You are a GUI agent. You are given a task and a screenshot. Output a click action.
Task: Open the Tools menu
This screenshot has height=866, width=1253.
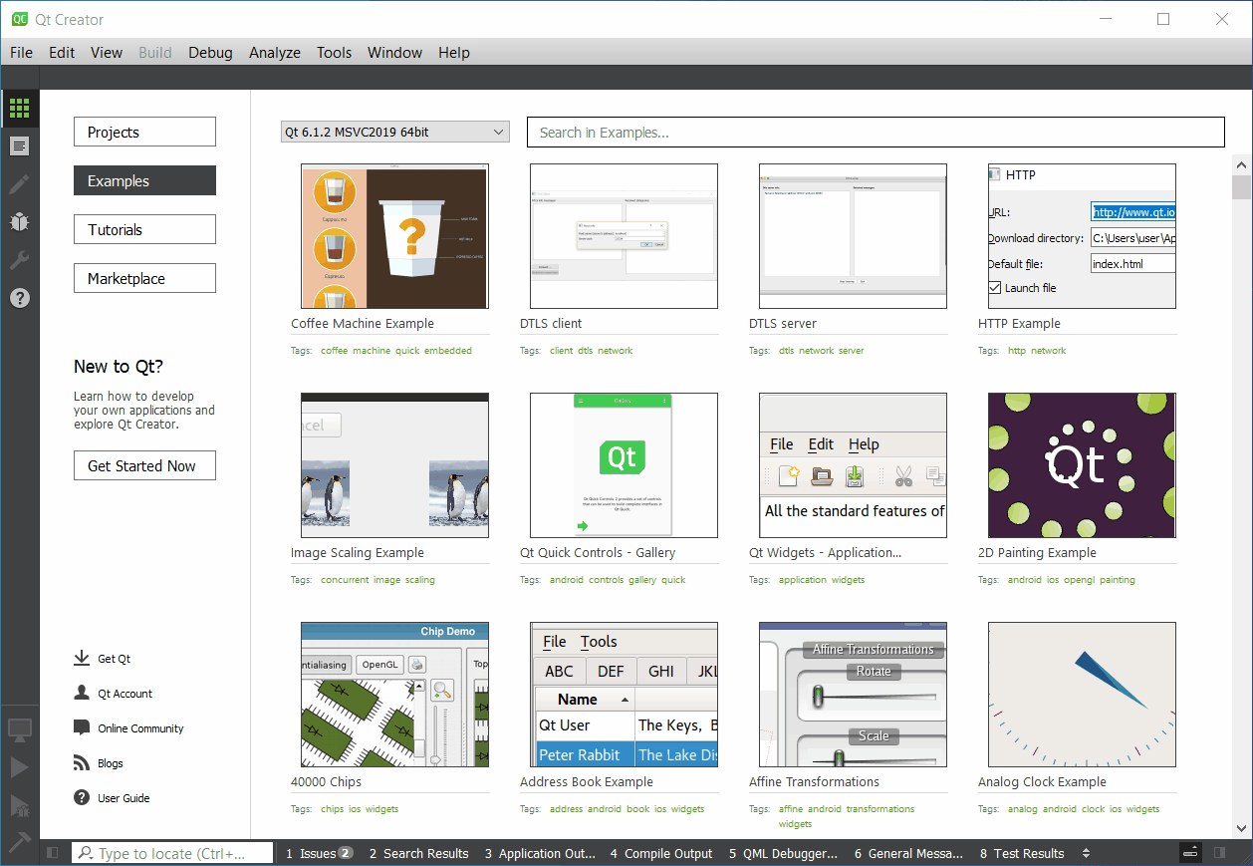(x=334, y=53)
